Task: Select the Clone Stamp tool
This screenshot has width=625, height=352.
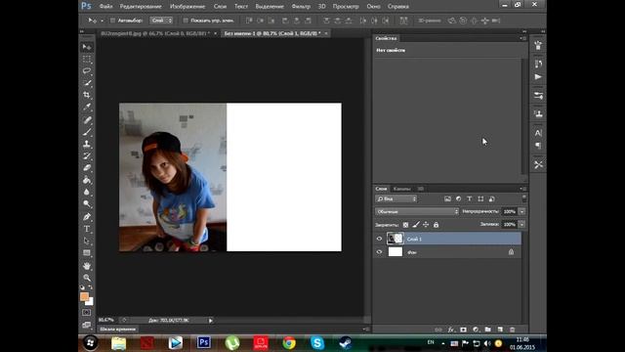Action: pyautogui.click(x=87, y=144)
